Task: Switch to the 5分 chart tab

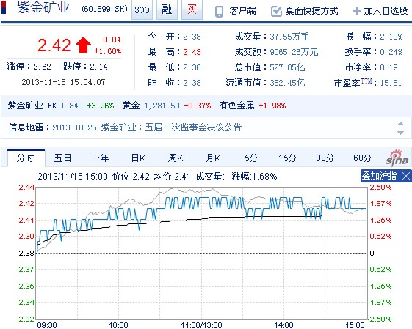Action: click(x=251, y=158)
